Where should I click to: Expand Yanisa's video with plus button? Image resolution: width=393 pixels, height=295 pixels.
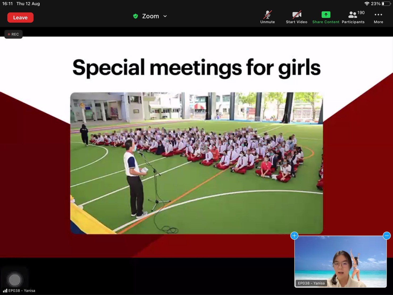(x=294, y=236)
